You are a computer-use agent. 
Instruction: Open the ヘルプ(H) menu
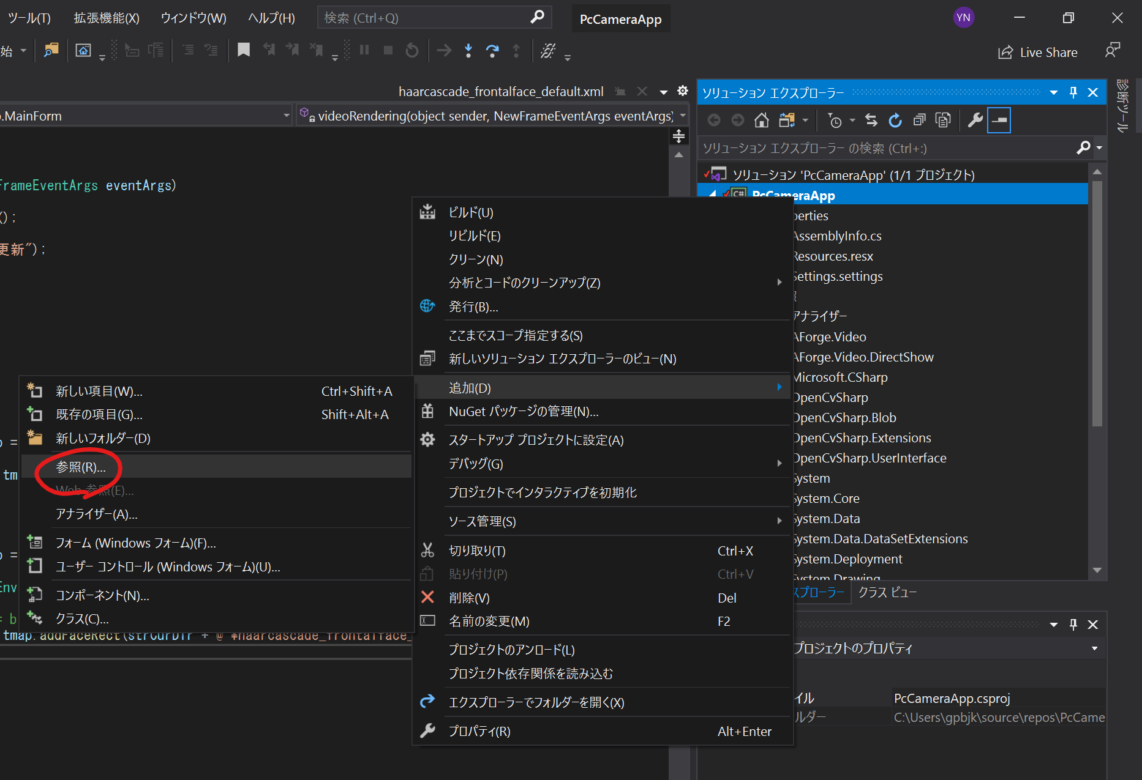[271, 18]
